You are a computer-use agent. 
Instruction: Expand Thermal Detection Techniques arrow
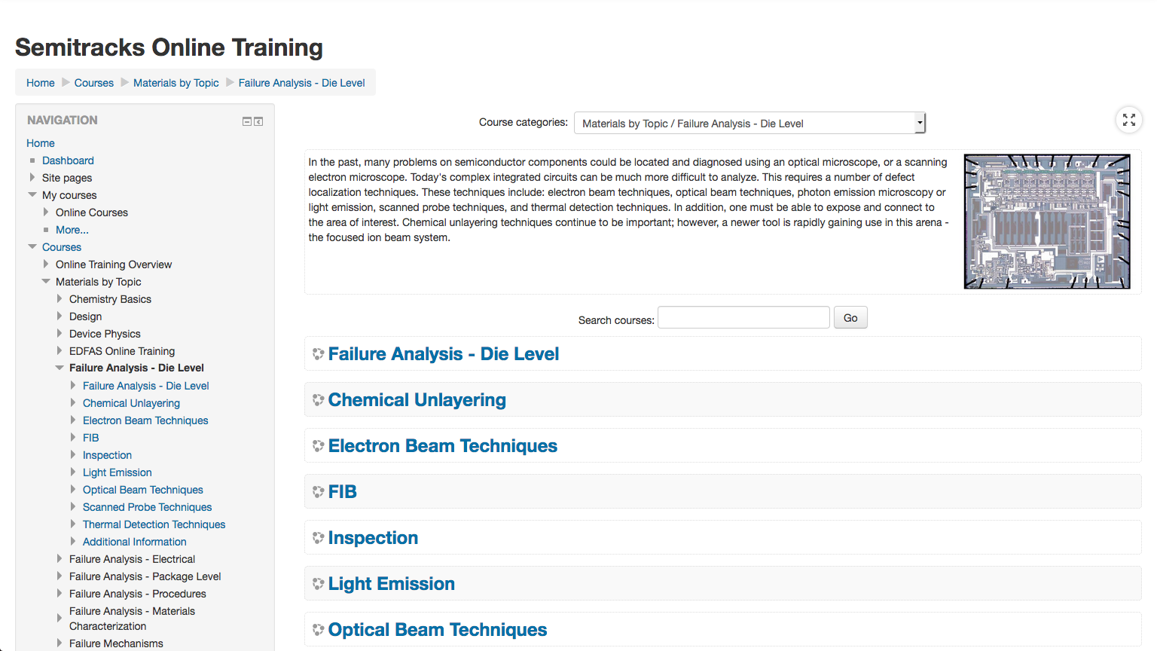click(x=73, y=524)
